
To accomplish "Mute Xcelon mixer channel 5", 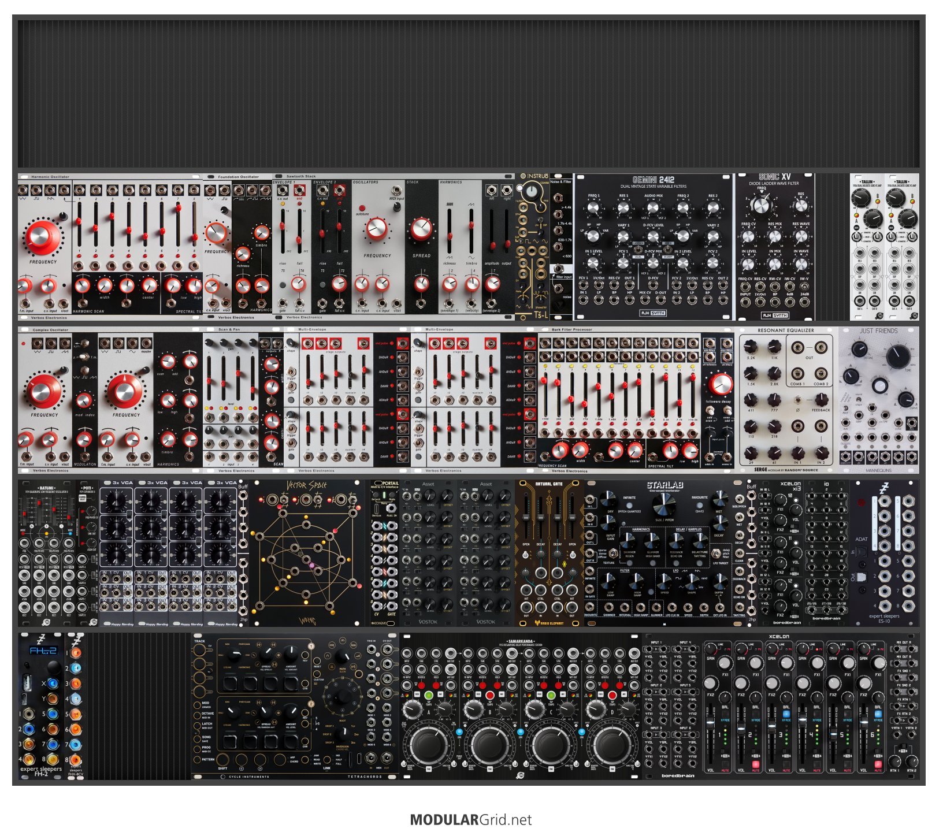I will tap(848, 764).
